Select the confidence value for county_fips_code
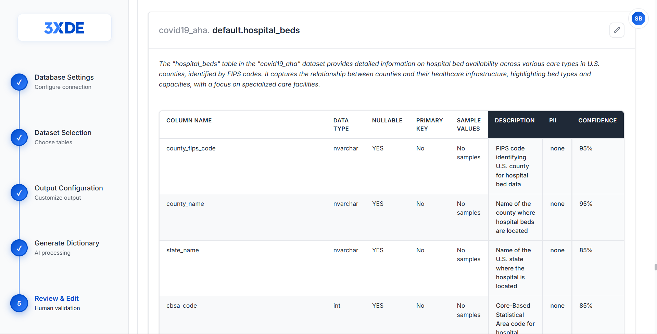 pos(586,148)
